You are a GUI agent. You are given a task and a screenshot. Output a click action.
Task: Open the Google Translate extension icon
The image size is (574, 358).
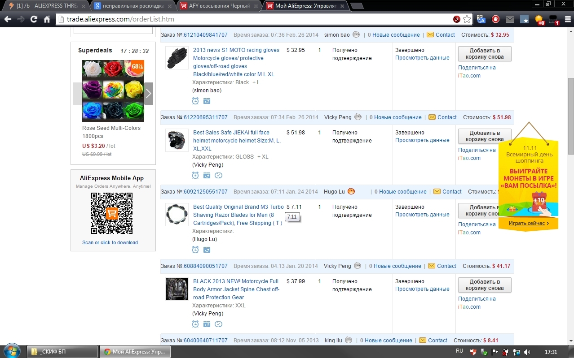481,19
